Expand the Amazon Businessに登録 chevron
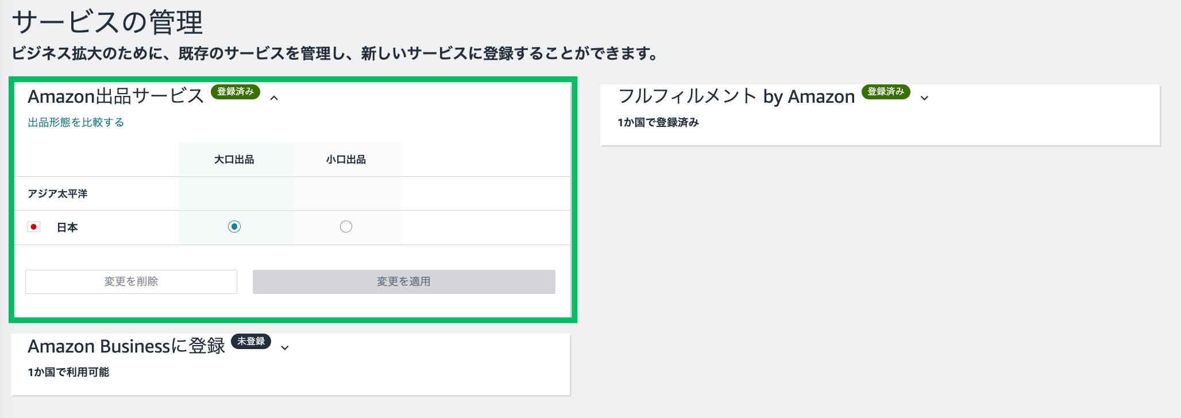The image size is (1181, 418). click(285, 347)
